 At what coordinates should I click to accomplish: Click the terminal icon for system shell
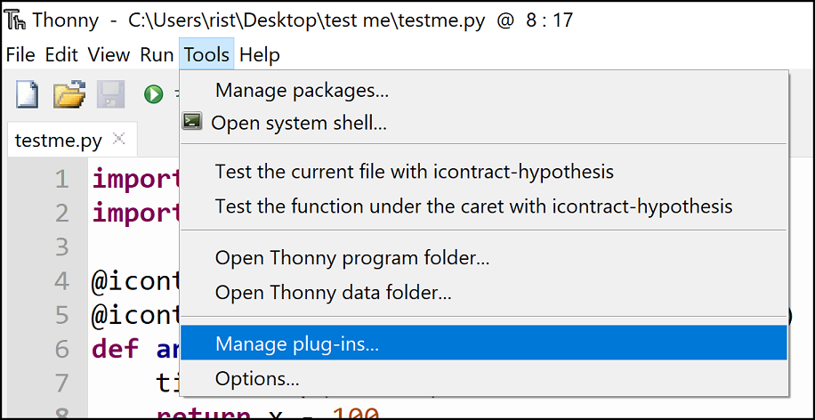(x=192, y=122)
